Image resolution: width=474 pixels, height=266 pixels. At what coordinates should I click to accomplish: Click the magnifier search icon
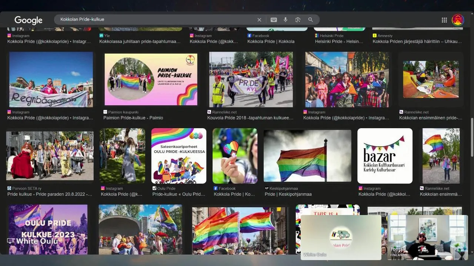[x=311, y=20]
